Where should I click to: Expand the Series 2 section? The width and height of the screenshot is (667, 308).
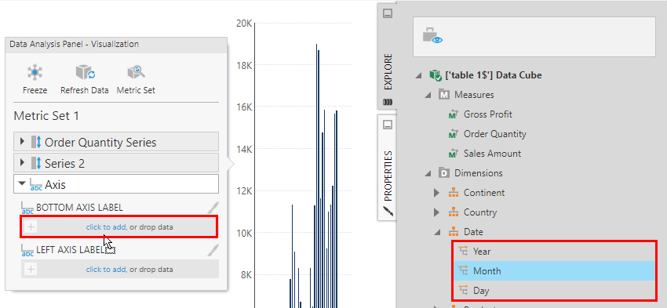pos(23,163)
